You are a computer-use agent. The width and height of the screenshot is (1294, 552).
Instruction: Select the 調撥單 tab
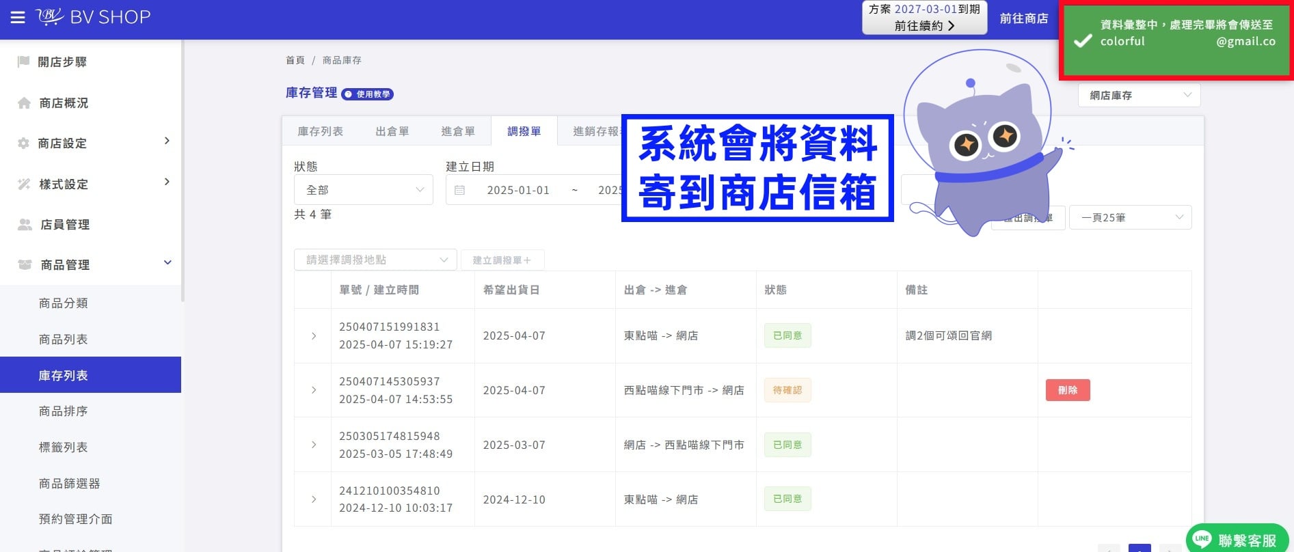[524, 131]
